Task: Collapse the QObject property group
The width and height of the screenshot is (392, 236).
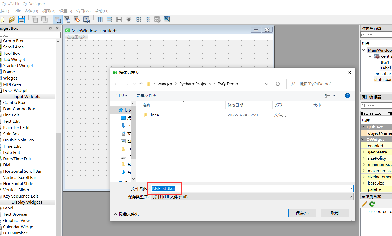Action: click(x=363, y=127)
